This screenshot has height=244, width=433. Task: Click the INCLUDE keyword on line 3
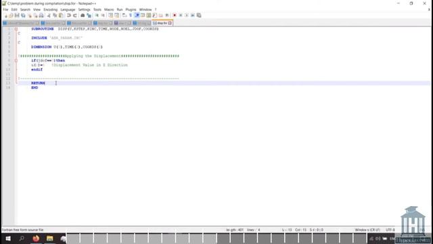coord(39,38)
